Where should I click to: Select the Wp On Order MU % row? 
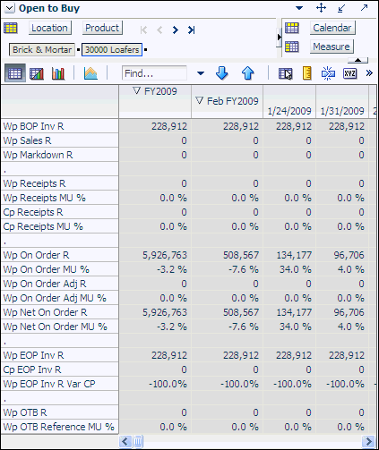click(x=60, y=269)
